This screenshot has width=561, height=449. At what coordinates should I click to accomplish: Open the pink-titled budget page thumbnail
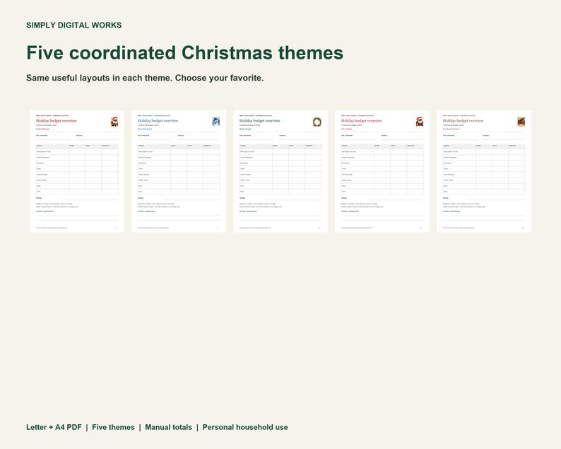click(x=382, y=171)
